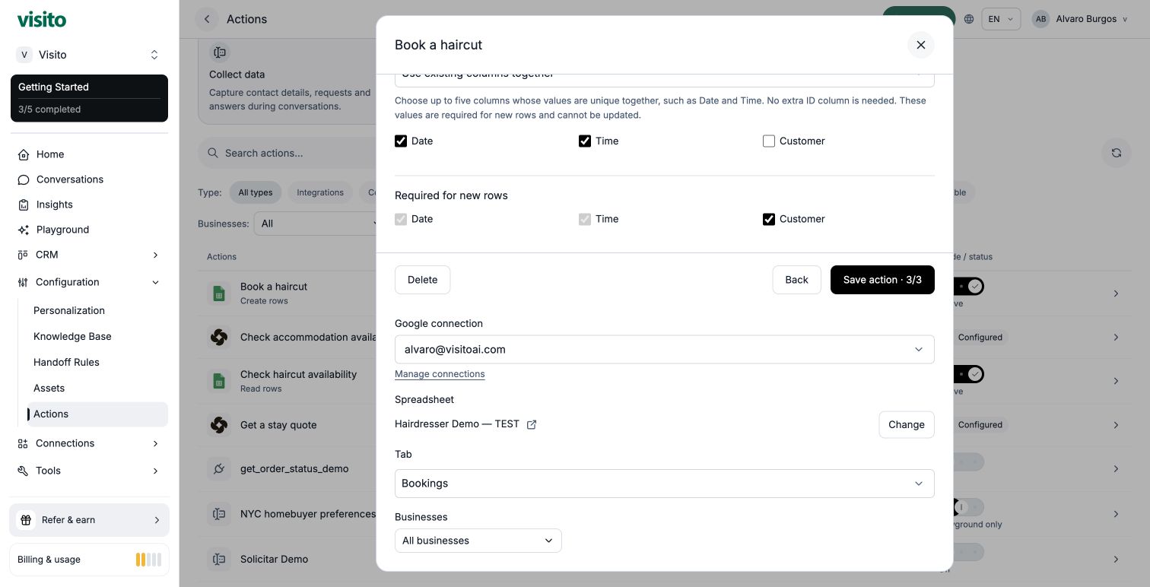Uncheck the Date unique column checkbox
This screenshot has width=1150, height=587.
point(401,141)
